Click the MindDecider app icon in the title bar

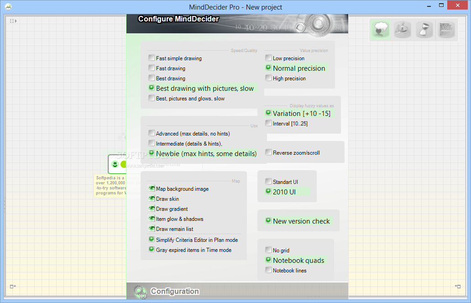pos(8,7)
